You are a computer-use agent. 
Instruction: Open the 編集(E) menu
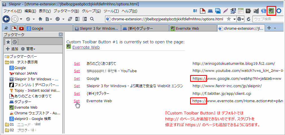coord(30,11)
